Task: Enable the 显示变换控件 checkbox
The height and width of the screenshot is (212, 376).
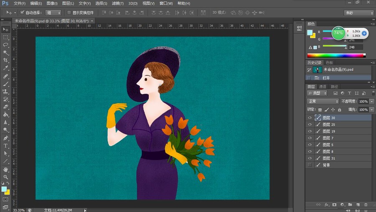Action: coord(69,12)
